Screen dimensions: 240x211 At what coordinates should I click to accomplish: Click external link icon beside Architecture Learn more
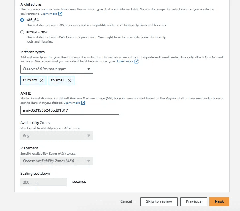point(60,14)
